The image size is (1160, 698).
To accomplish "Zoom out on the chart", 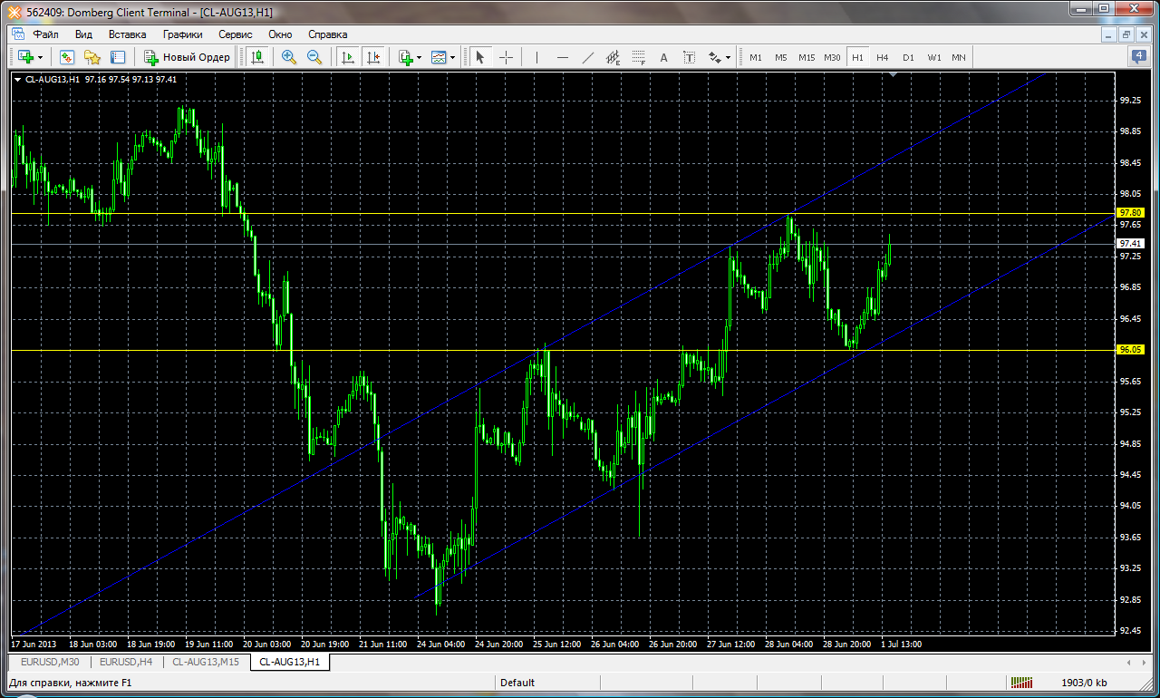I will pos(314,57).
